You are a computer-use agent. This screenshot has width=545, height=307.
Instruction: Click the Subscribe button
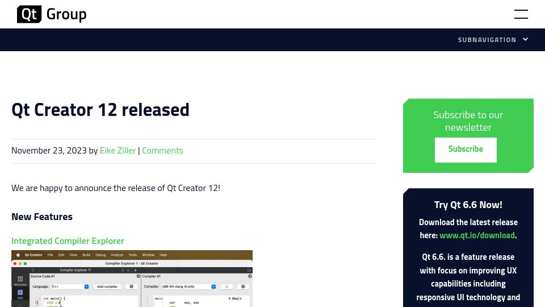466,150
